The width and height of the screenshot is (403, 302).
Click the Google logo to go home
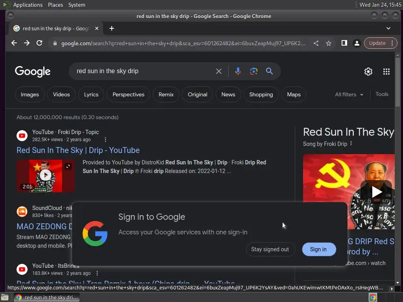click(x=33, y=72)
